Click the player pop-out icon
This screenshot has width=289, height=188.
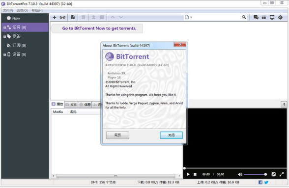[x=273, y=174]
